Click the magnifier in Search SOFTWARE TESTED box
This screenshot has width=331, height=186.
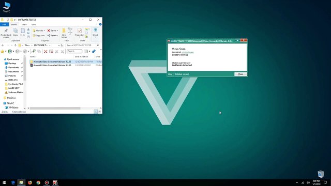98,45
